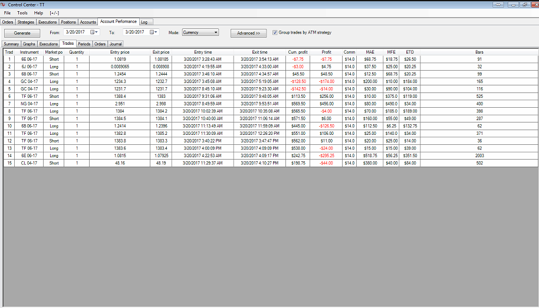
Task: Click profit value -$174.00
Action: (x=326, y=82)
